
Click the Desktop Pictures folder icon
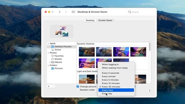53,47
